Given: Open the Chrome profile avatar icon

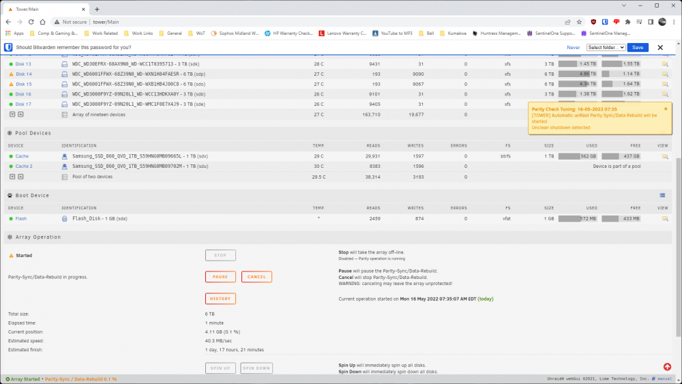Looking at the screenshot, I should click(662, 22).
